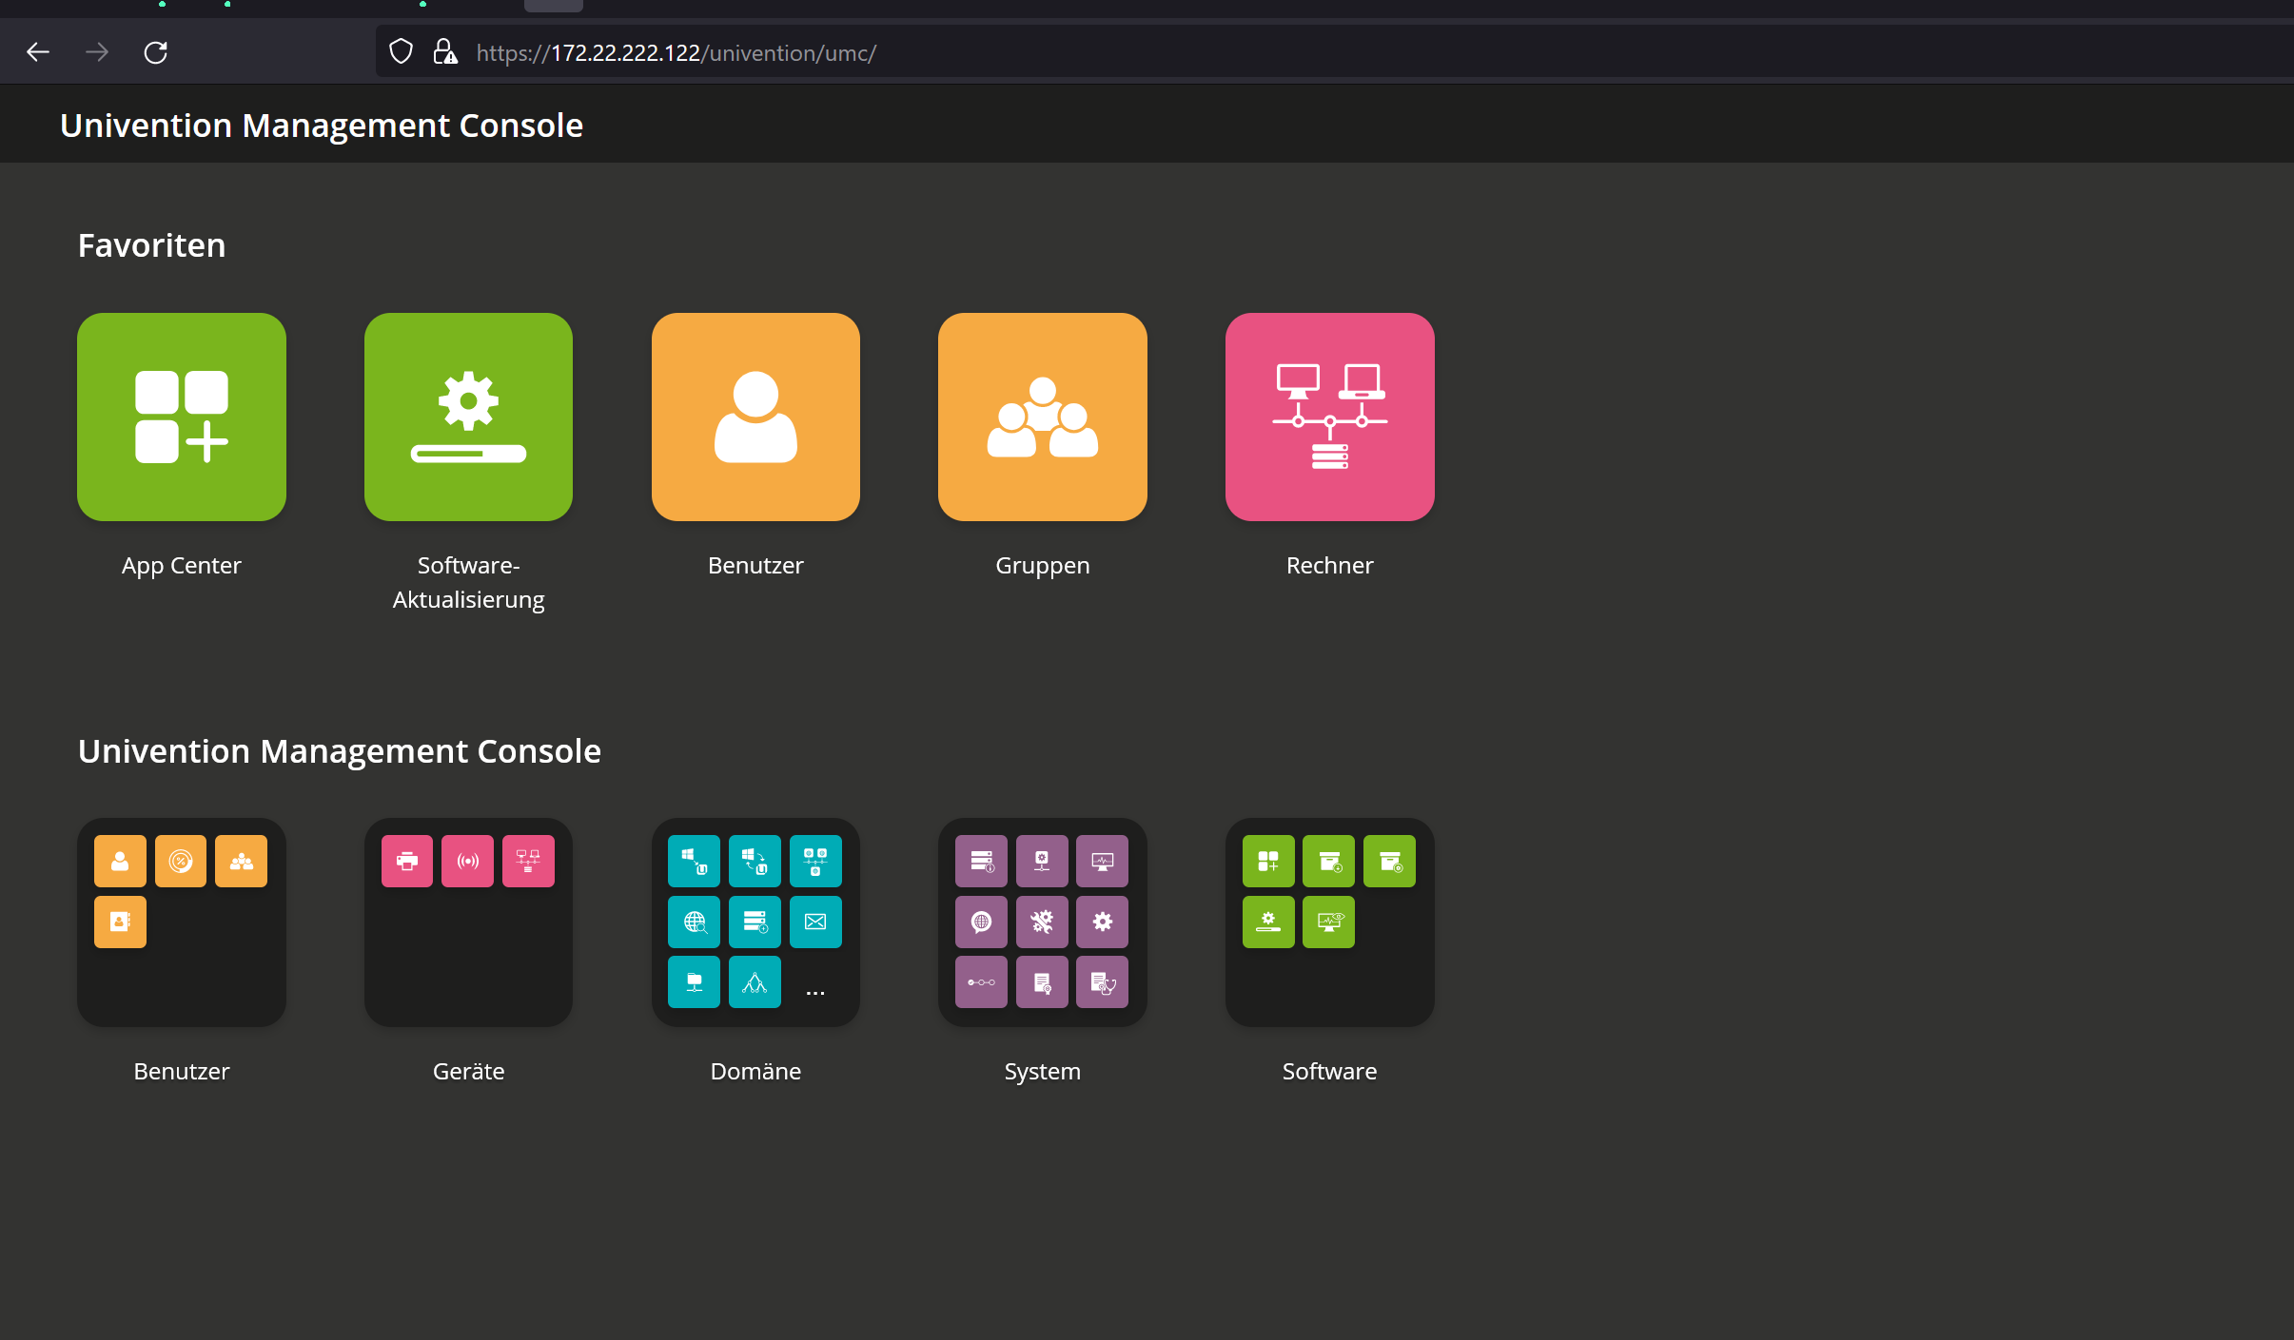
Task: Click the printer icon in Geräte folder
Action: point(407,862)
